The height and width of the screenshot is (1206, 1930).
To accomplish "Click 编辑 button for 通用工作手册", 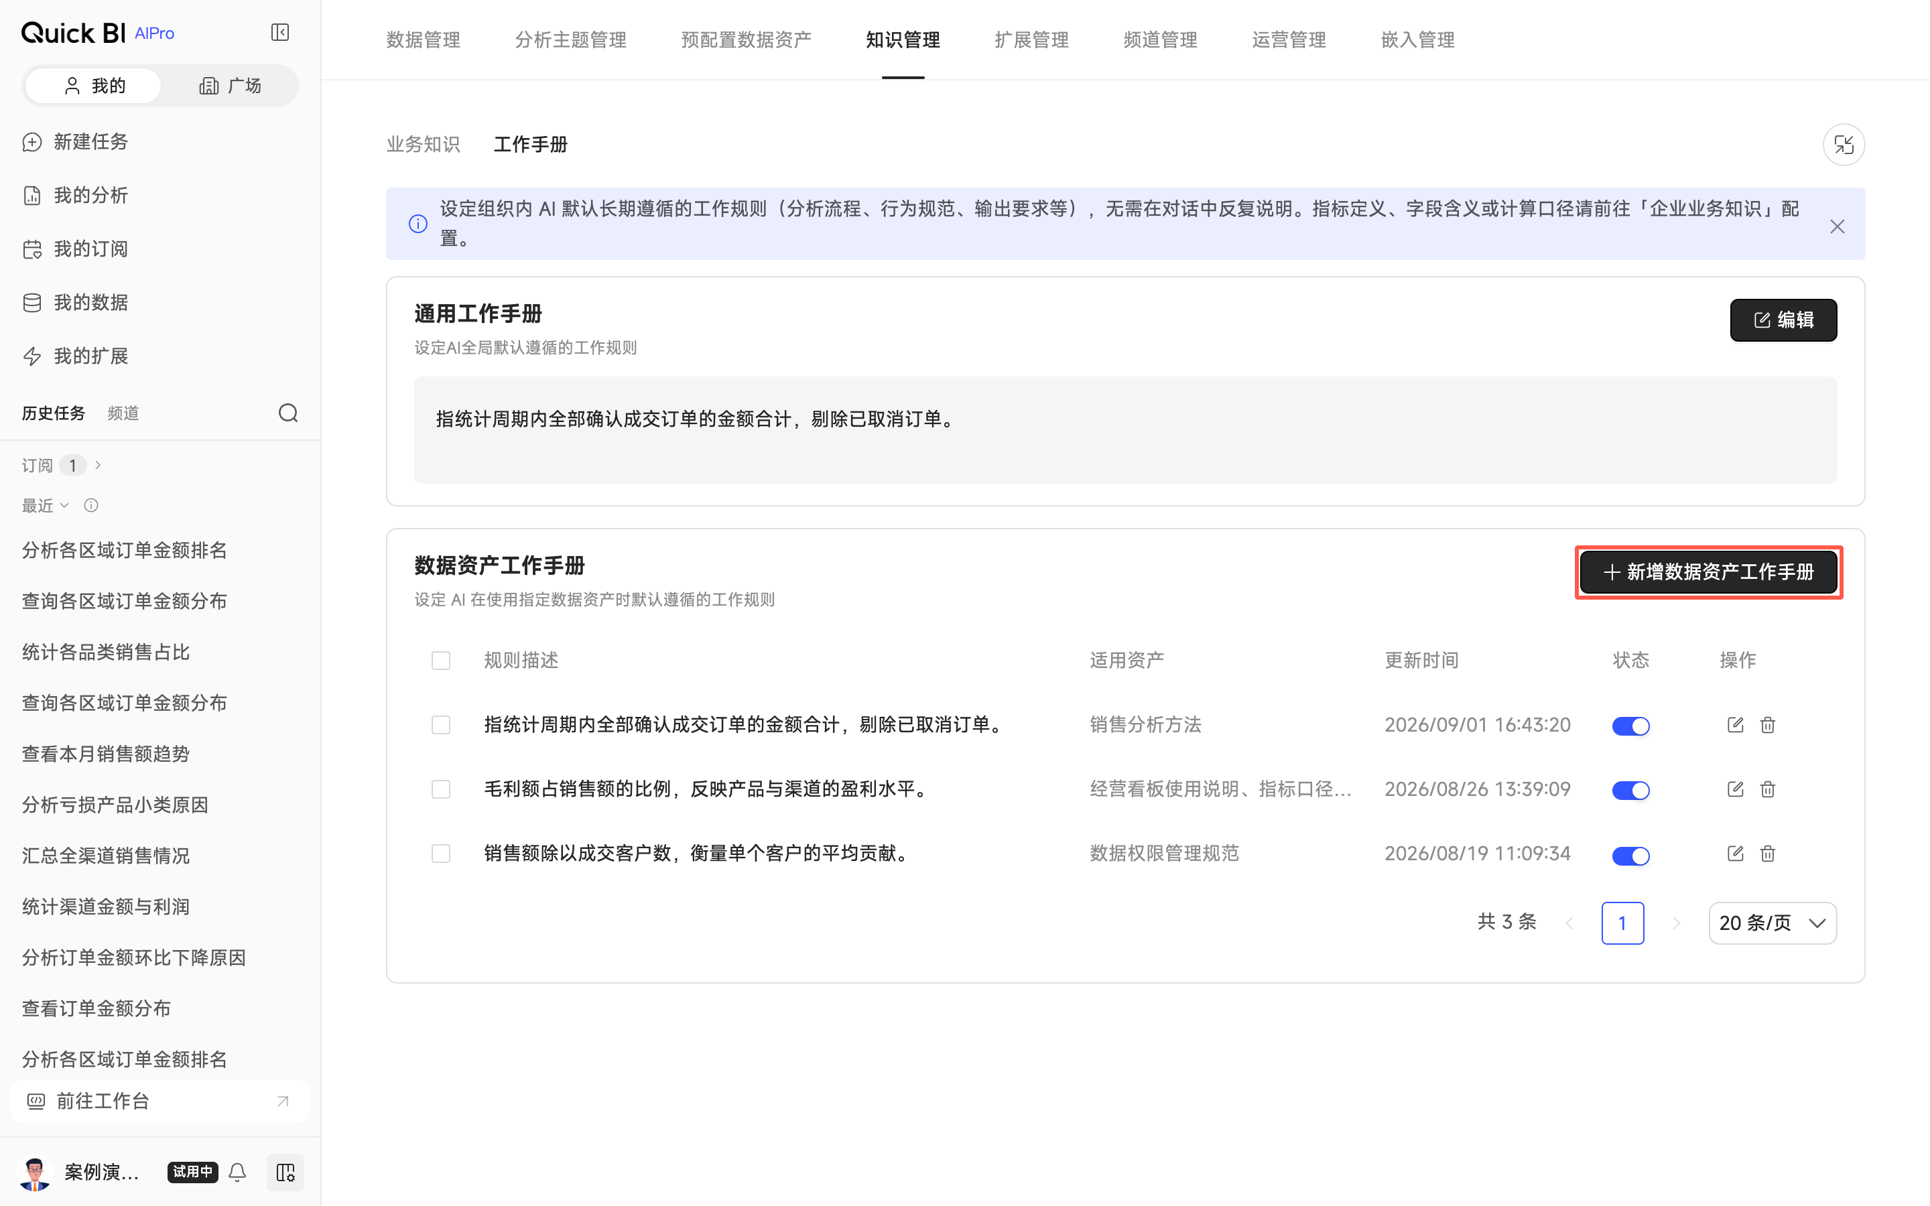I will [1783, 320].
